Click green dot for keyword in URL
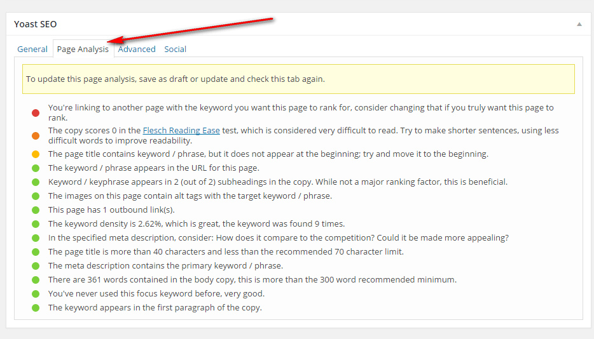The height and width of the screenshot is (339, 594). coord(36,168)
